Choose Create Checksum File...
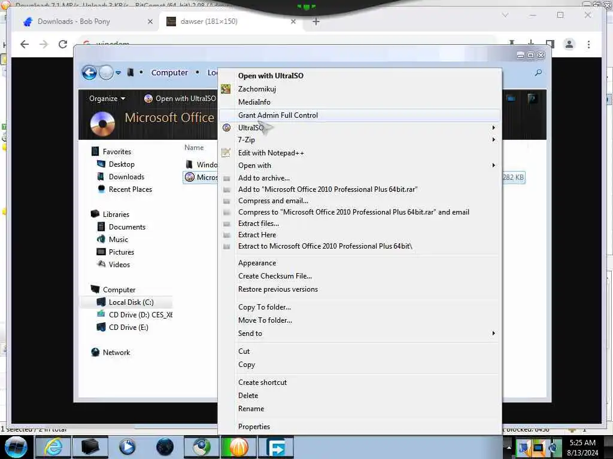613x459 pixels. (275, 276)
